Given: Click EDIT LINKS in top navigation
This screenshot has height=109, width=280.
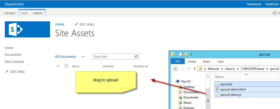Looking at the screenshot, I should coord(87,24).
